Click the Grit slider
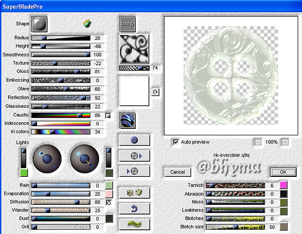 61,227
